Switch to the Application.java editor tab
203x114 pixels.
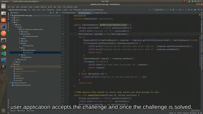point(100,13)
